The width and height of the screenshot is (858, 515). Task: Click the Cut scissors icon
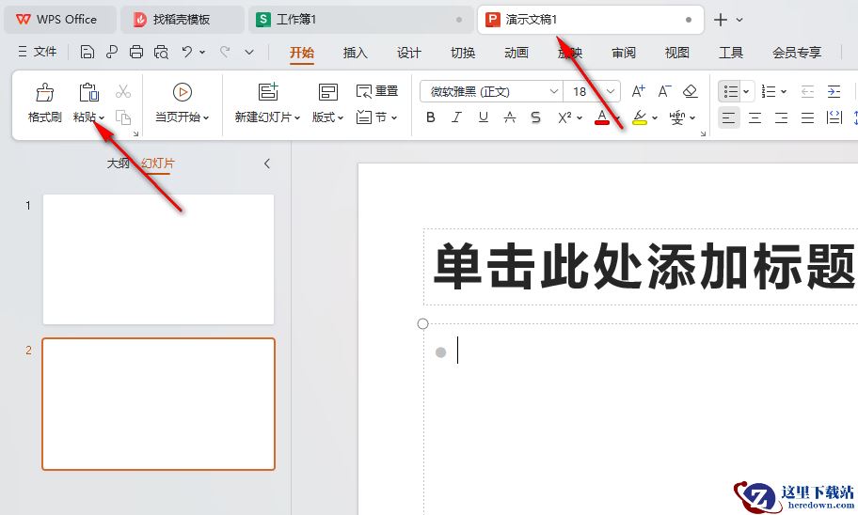(123, 91)
